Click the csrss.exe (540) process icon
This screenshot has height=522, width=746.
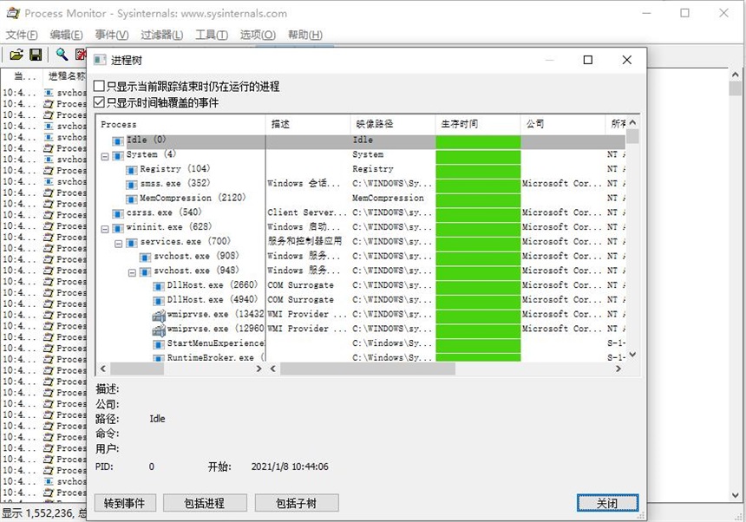[118, 213]
